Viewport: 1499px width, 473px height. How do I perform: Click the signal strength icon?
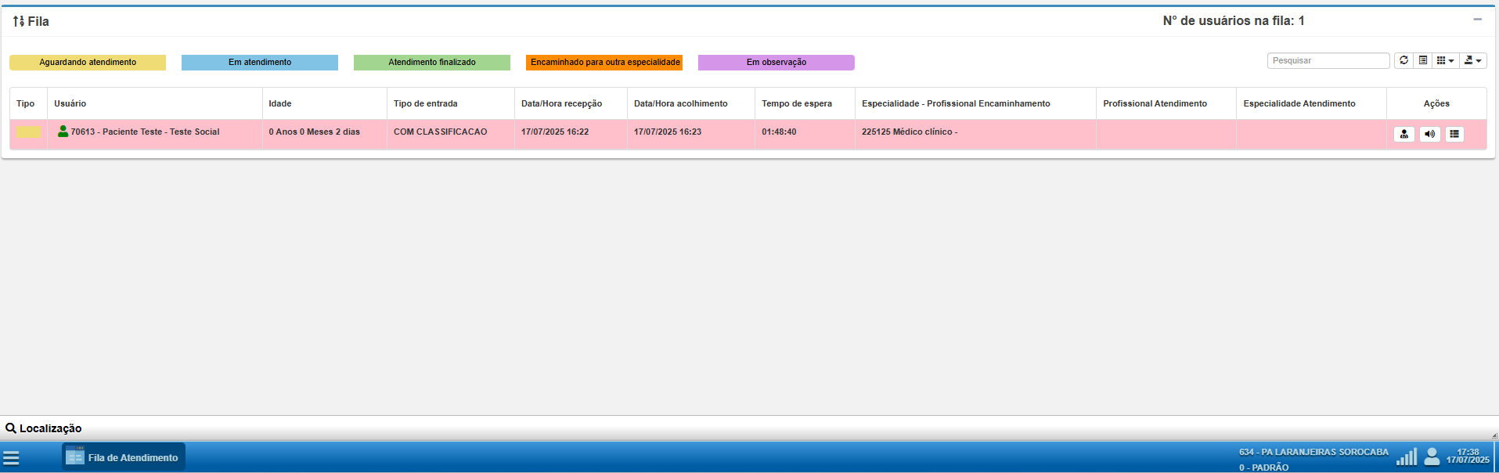(x=1407, y=457)
